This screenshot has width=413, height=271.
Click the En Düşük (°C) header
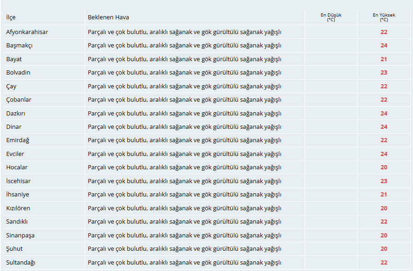[x=331, y=17]
